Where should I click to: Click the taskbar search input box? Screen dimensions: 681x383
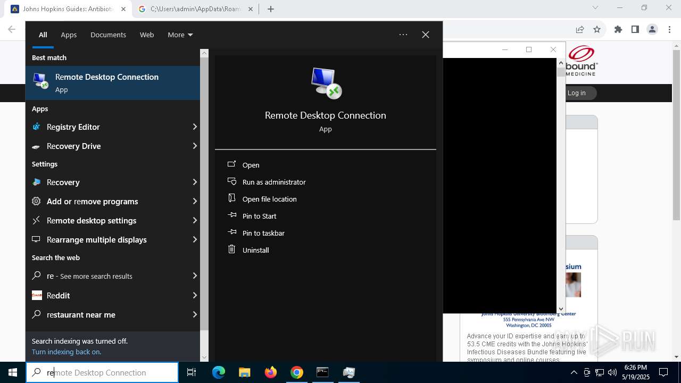[102, 372]
